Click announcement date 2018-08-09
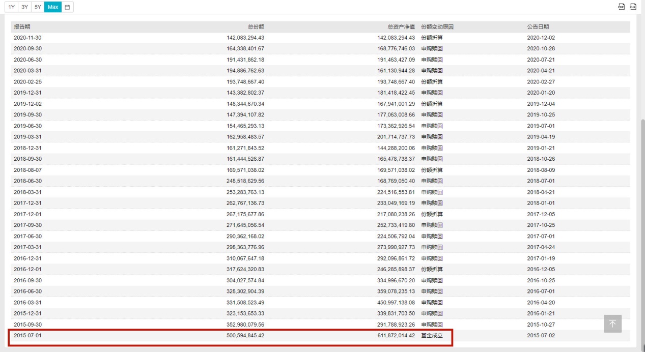This screenshot has height=352, width=645. pos(541,170)
